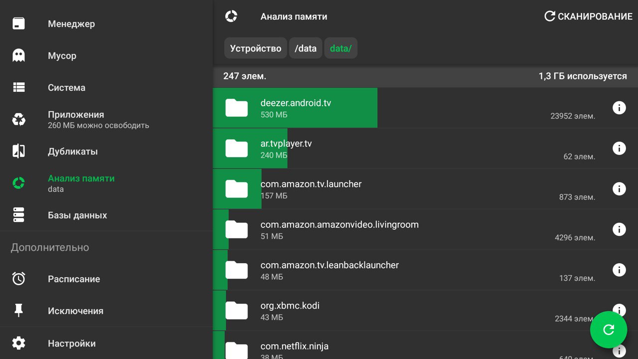Image resolution: width=638 pixels, height=359 pixels.
Task: Click the 530 МБ size label
Action: 274,115
